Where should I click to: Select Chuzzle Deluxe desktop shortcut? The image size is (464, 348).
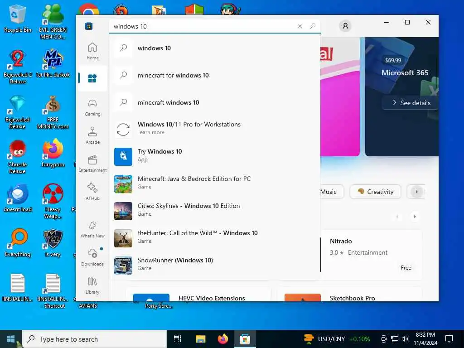point(18,157)
